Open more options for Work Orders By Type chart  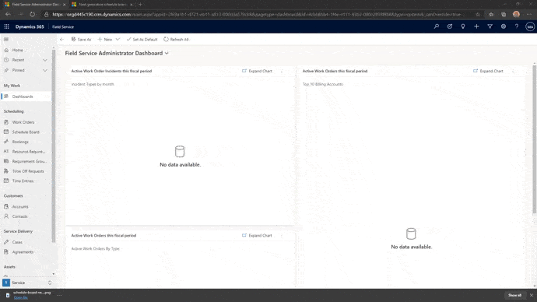pos(282,236)
